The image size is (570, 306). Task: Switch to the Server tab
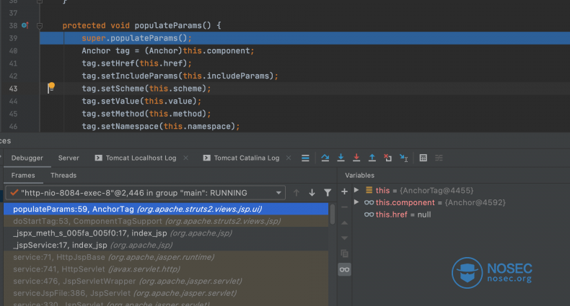tap(69, 158)
